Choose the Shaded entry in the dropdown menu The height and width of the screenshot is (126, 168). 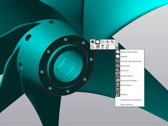(x=130, y=56)
